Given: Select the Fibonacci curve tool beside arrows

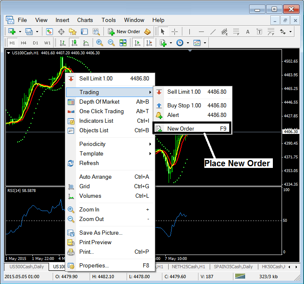Looking at the screenshot, I should coord(271,32).
